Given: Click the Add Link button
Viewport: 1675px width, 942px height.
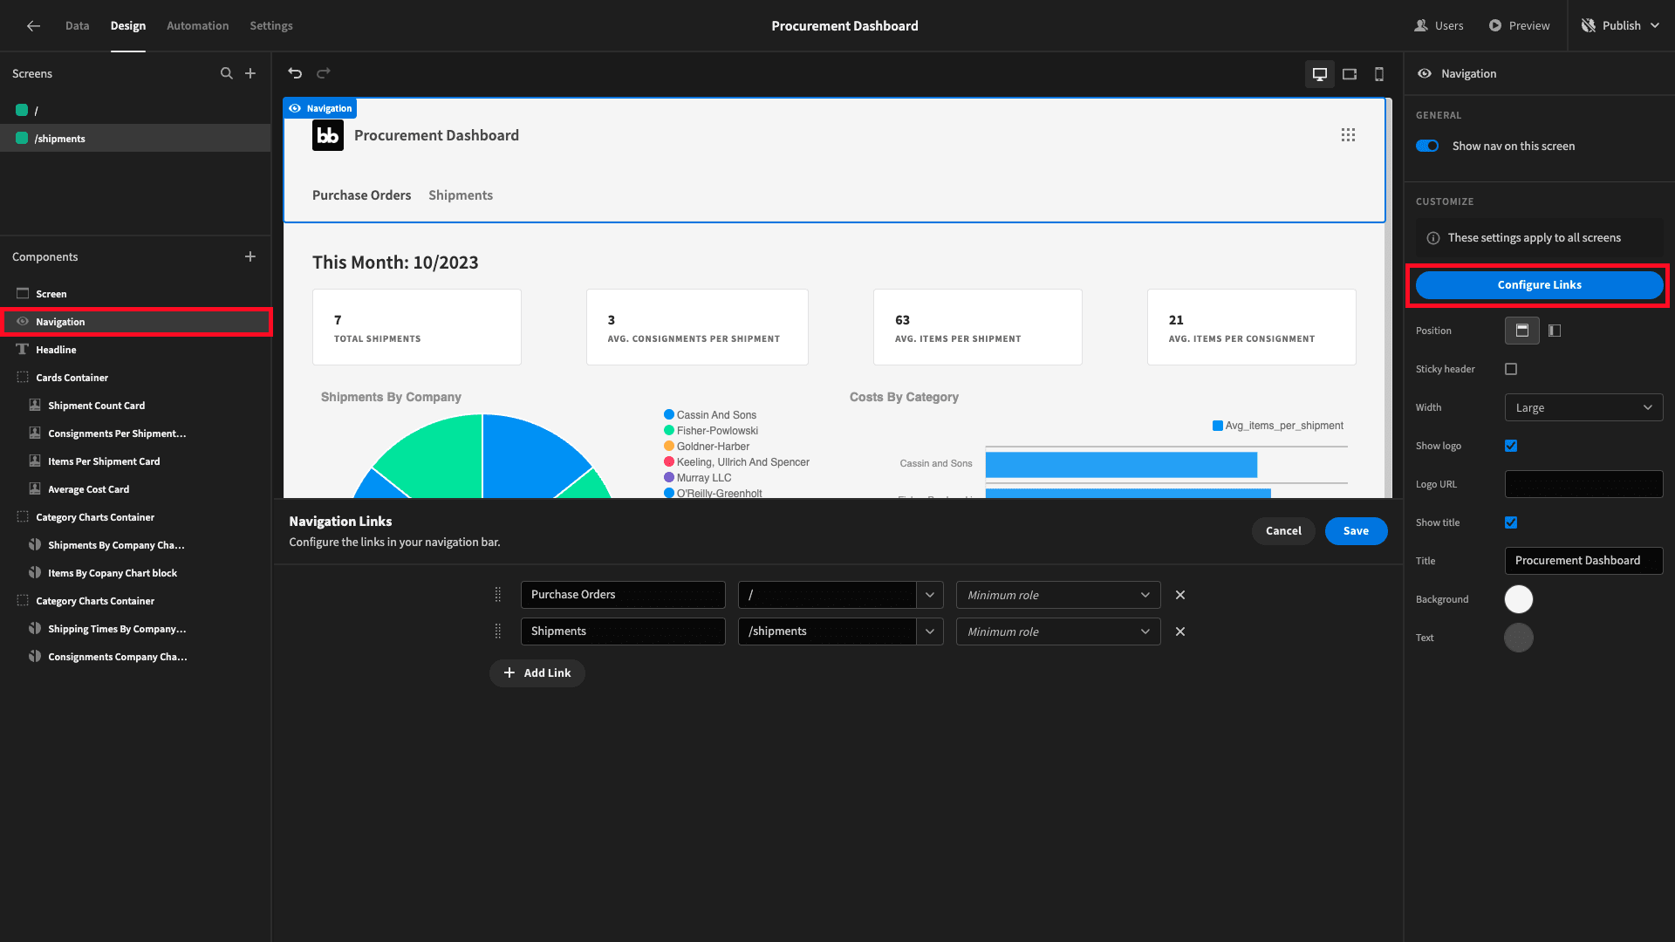Looking at the screenshot, I should (x=537, y=673).
